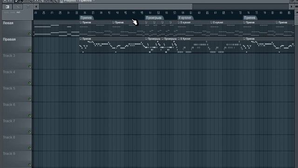Click bar 61 on the timeline ruler
298x168 pixels.
click(191, 13)
